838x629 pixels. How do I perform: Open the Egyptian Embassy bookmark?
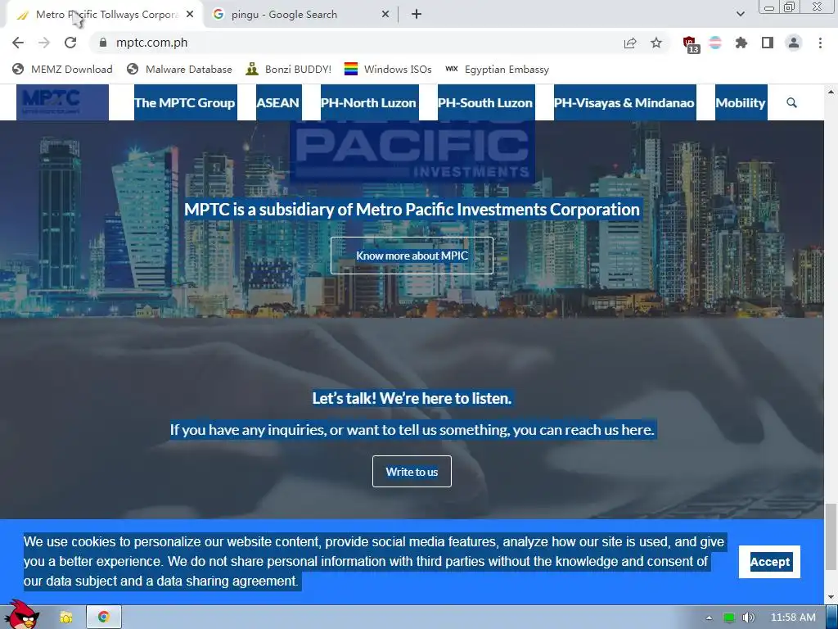pos(497,69)
